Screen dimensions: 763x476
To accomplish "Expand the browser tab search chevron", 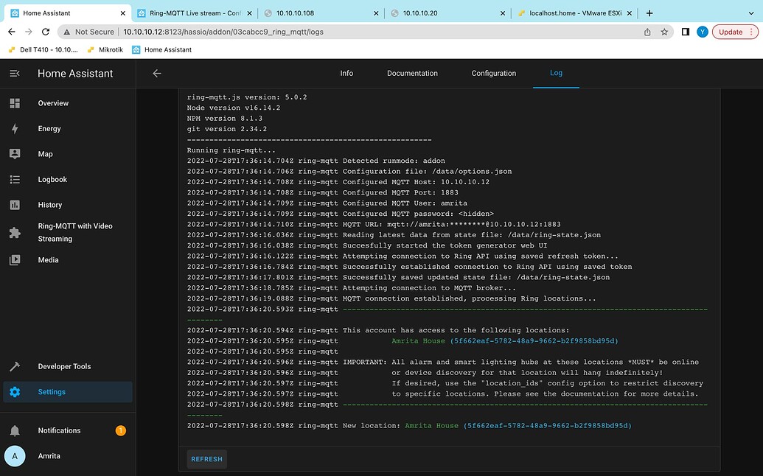I will 750,13.
